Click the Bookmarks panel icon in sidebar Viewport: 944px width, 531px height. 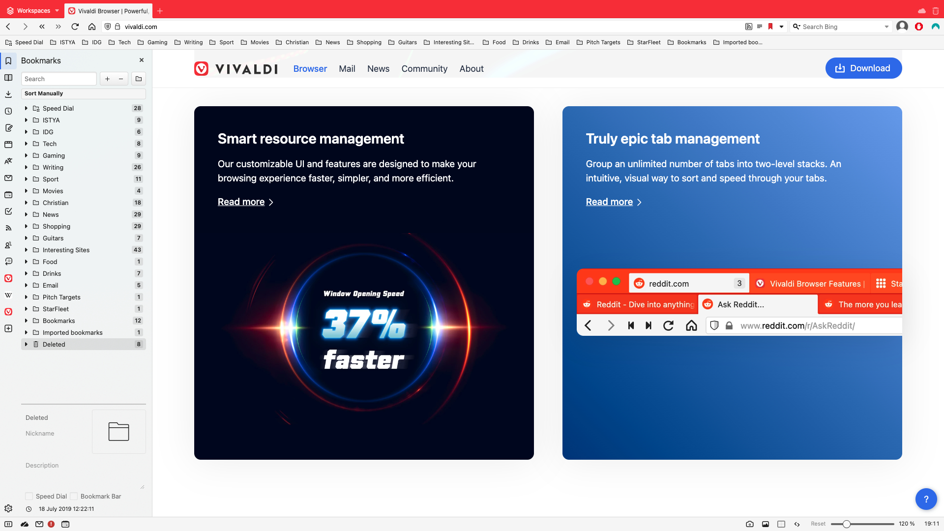[8, 60]
